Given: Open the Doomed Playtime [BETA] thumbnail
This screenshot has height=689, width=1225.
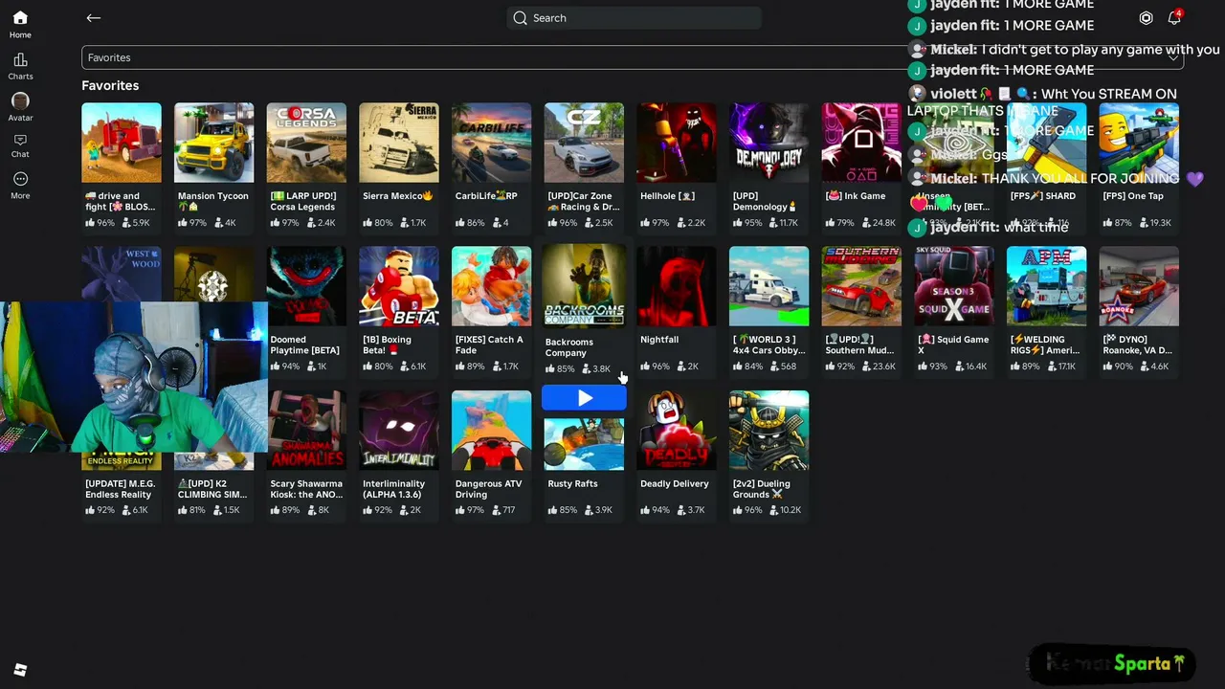Looking at the screenshot, I should pyautogui.click(x=306, y=286).
